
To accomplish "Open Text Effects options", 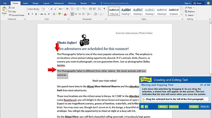I will 54,14.
